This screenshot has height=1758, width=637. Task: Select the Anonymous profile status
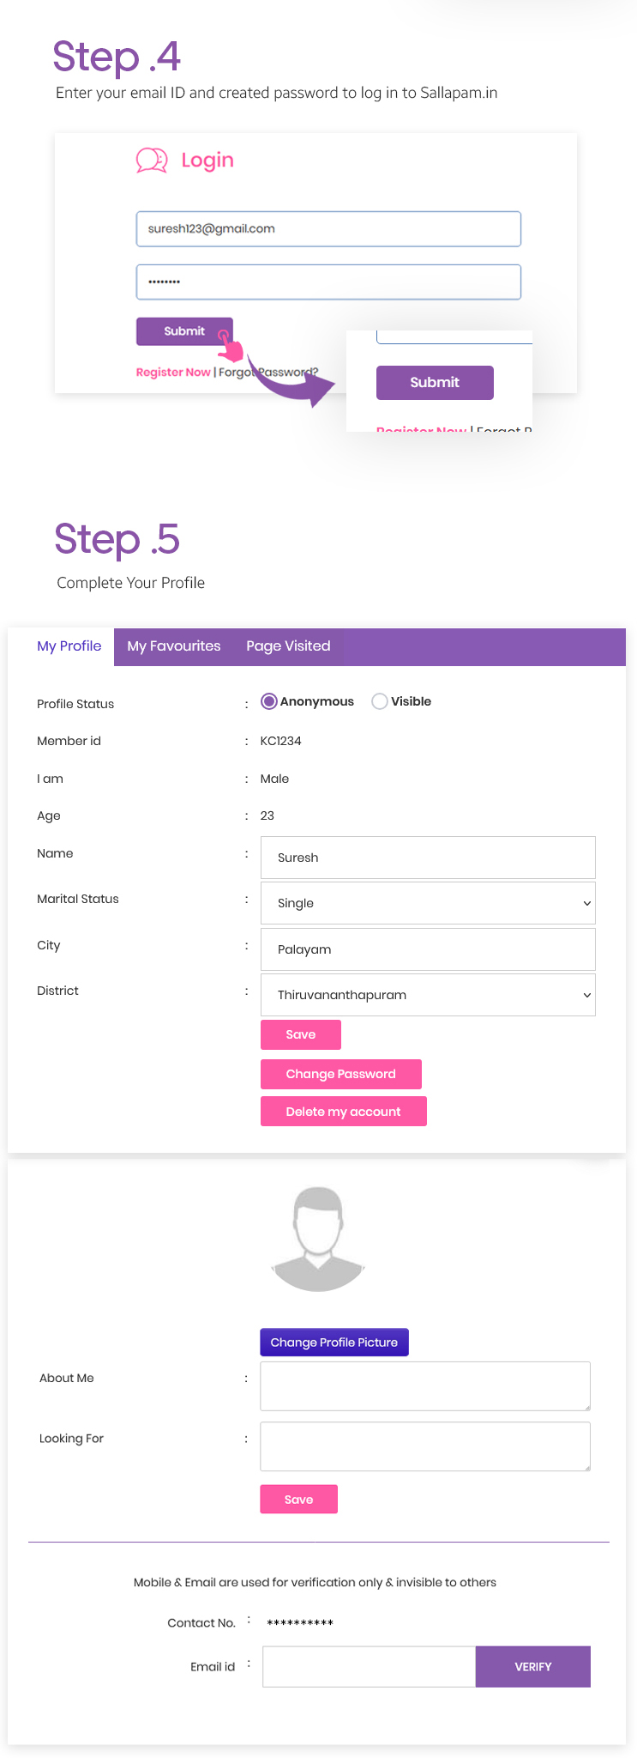point(269,701)
